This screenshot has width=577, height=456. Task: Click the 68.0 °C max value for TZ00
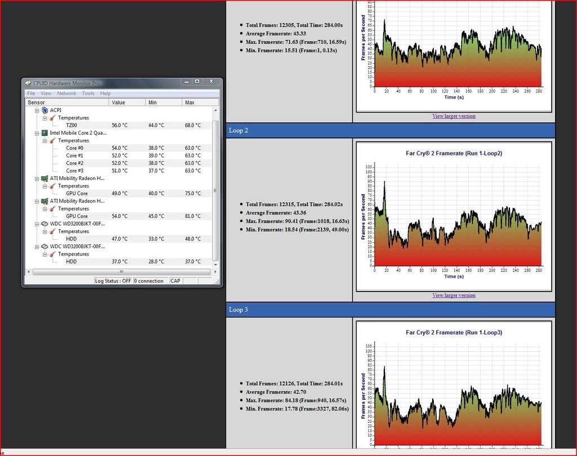193,126
